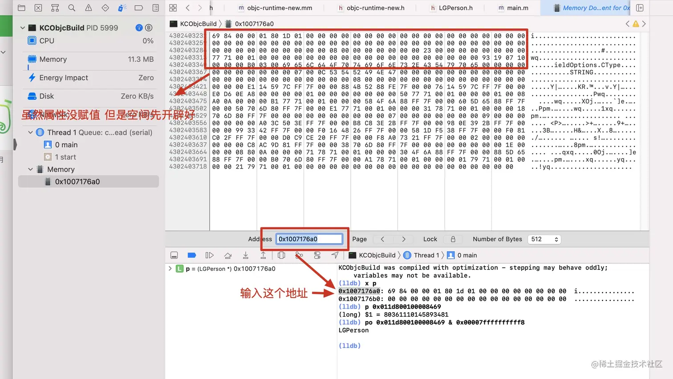
Task: Open Debug View Hierarchy icon
Action: pos(281,255)
